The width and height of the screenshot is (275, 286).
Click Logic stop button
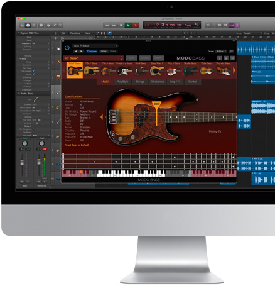coord(121,25)
